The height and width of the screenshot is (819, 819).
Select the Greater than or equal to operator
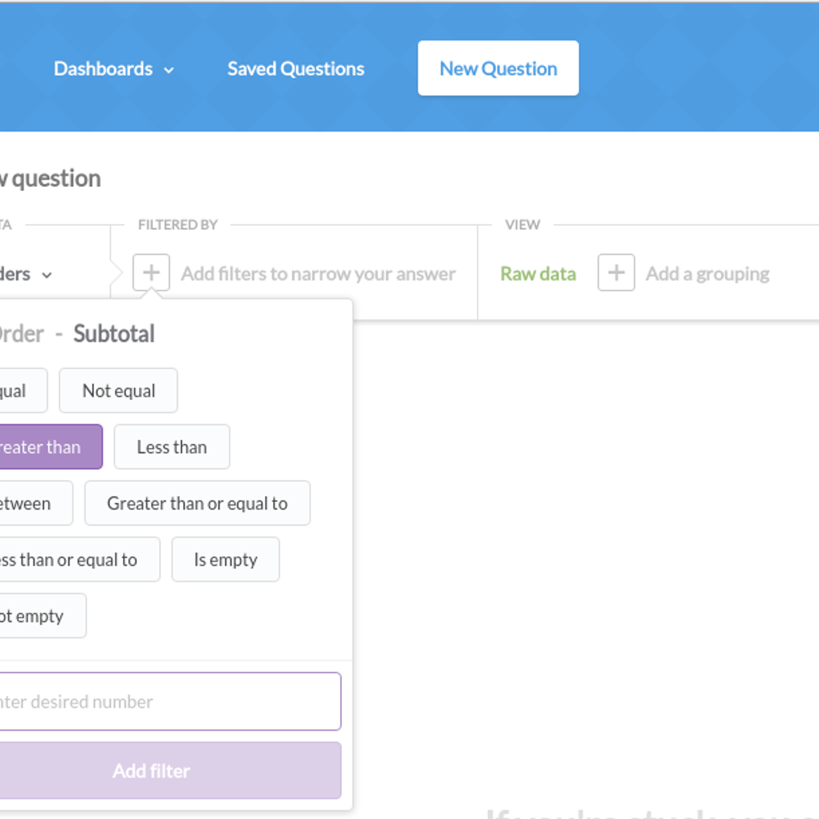click(197, 503)
